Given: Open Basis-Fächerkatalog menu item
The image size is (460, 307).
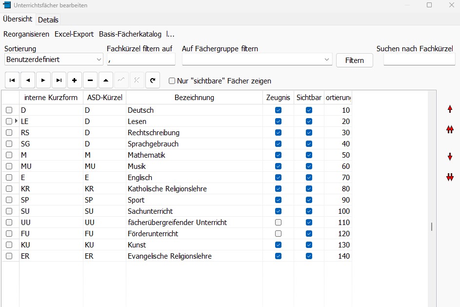Looking at the screenshot, I should pos(130,34).
